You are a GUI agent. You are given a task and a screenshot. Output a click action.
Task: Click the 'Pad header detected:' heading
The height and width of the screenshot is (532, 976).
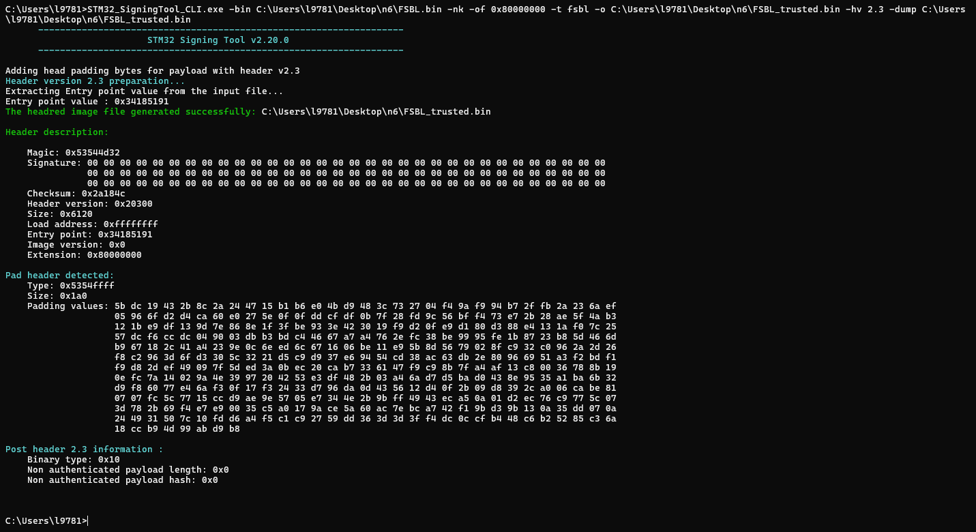(59, 276)
